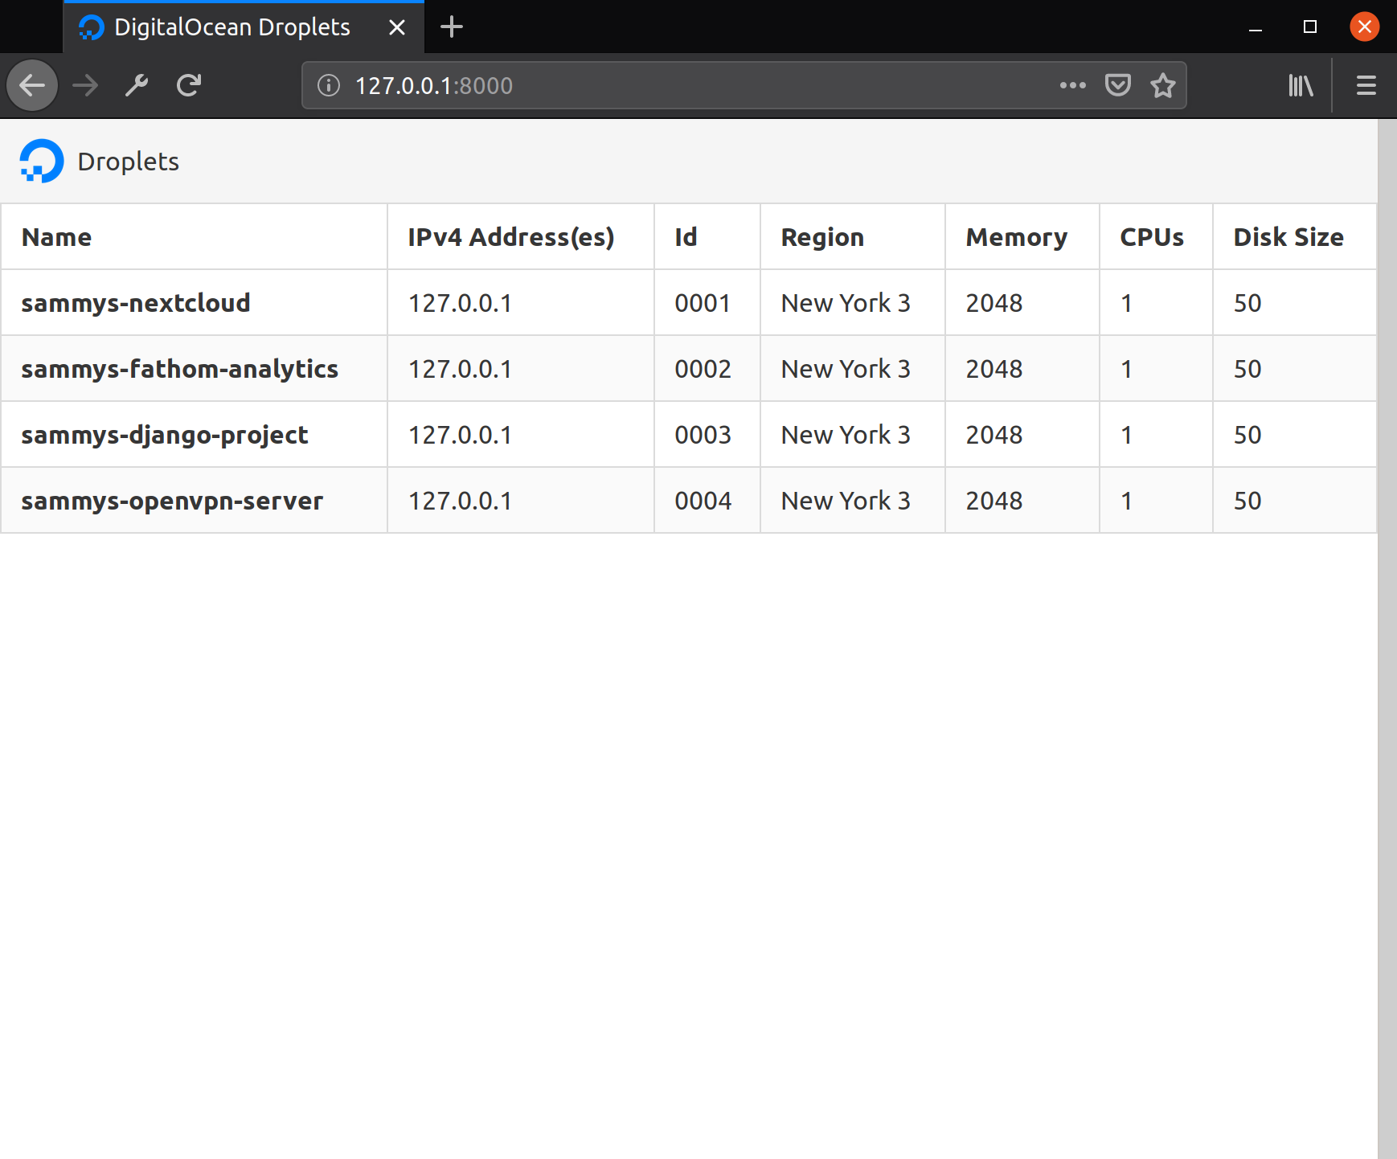Click New York 3 in sammys-nextcloud row

click(x=846, y=303)
